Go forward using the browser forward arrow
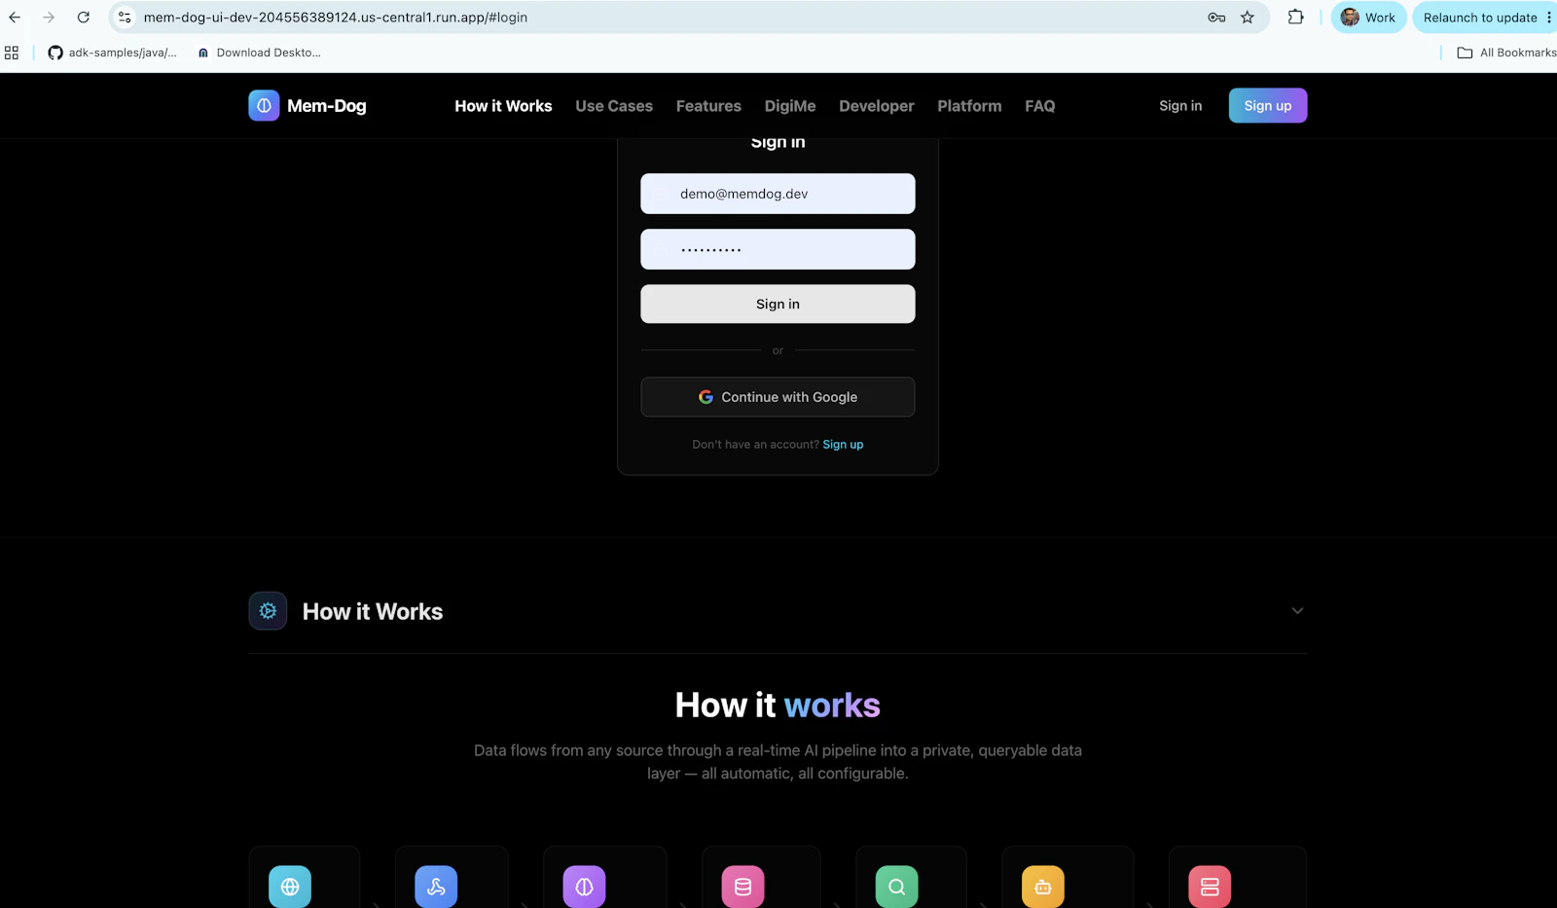 point(49,18)
